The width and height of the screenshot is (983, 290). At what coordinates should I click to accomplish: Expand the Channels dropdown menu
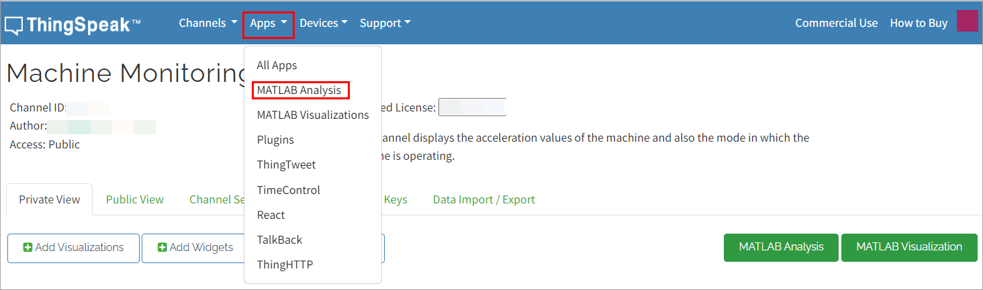207,23
